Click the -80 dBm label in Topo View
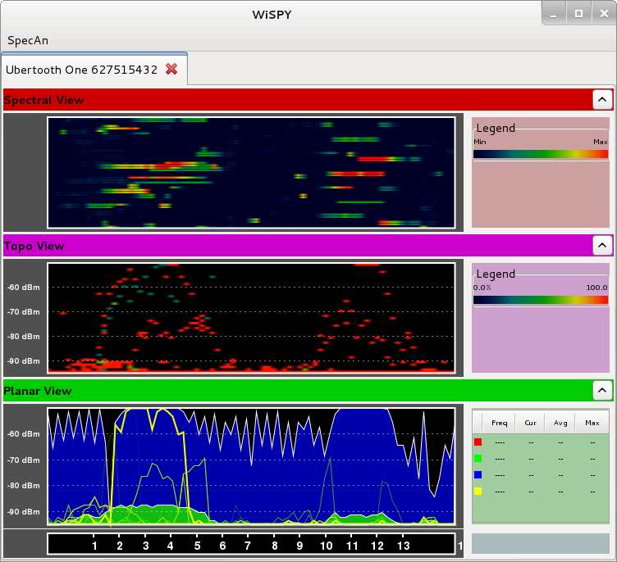Viewport: 617px width, 562px height. point(24,337)
